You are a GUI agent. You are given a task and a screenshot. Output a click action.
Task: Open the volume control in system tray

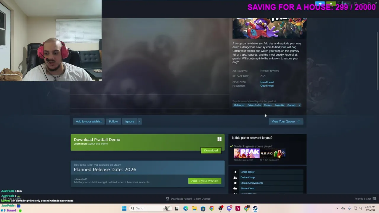[x=360, y=208]
